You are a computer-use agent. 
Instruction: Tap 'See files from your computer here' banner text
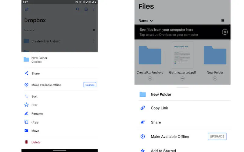tap(166, 29)
